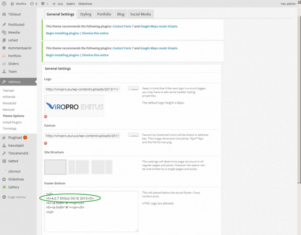Viewport: 301px width, 235px height.
Task: Click the WordPress logo icon in admin bar
Action: [4, 3]
